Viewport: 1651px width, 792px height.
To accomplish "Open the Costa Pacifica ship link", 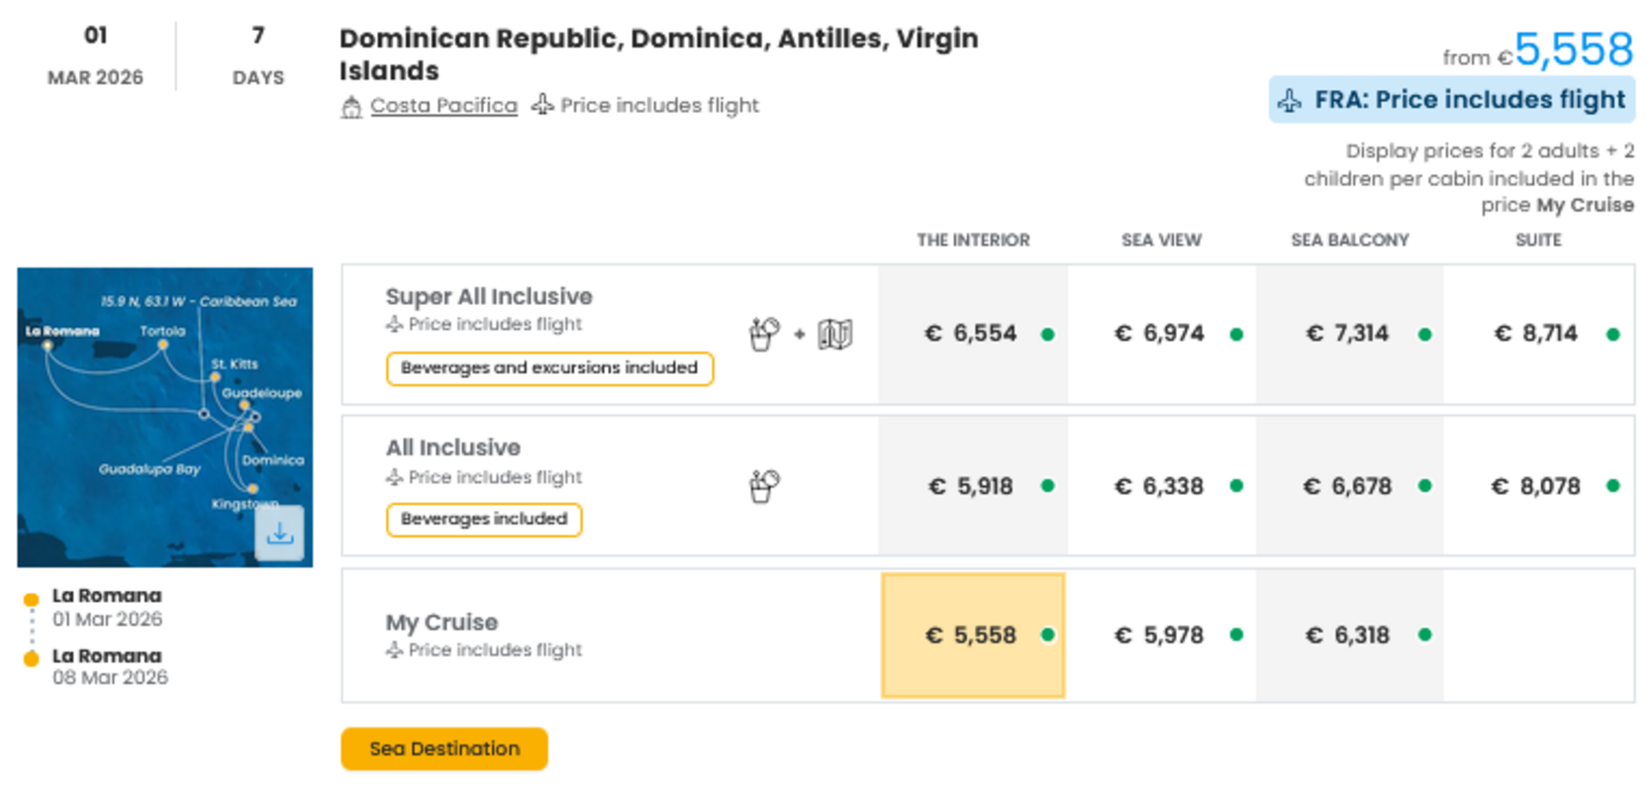I will (x=443, y=106).
